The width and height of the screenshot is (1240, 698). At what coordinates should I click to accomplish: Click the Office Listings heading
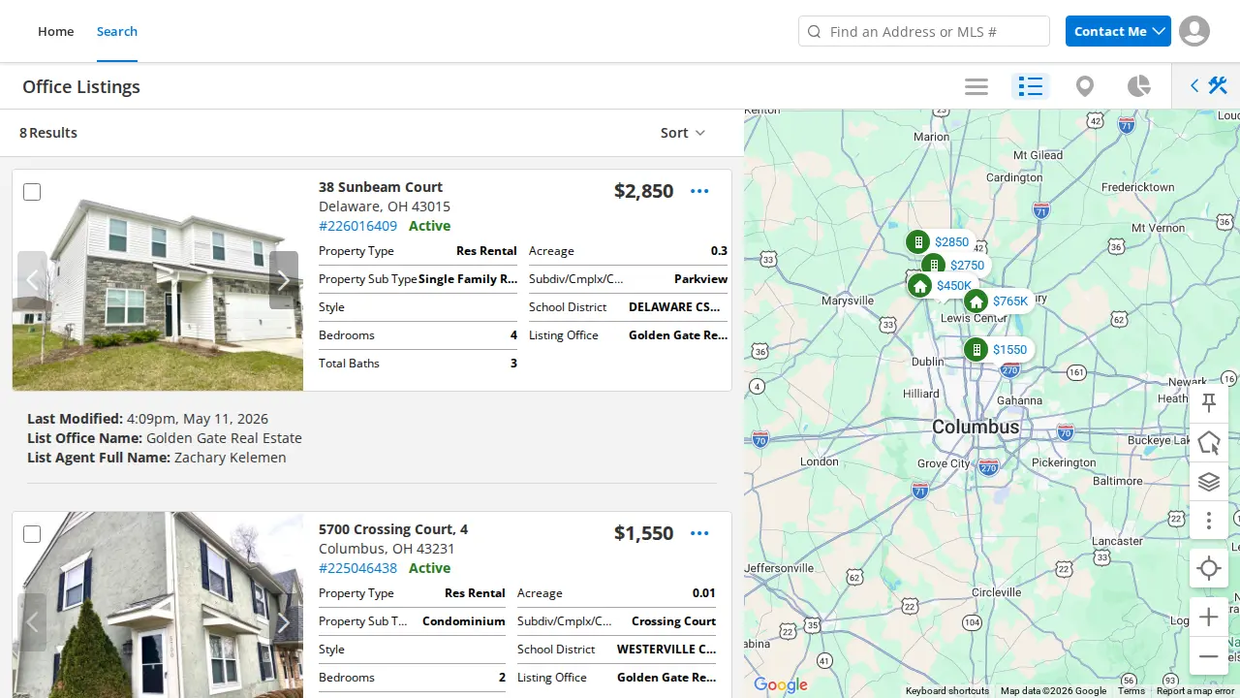tap(81, 86)
